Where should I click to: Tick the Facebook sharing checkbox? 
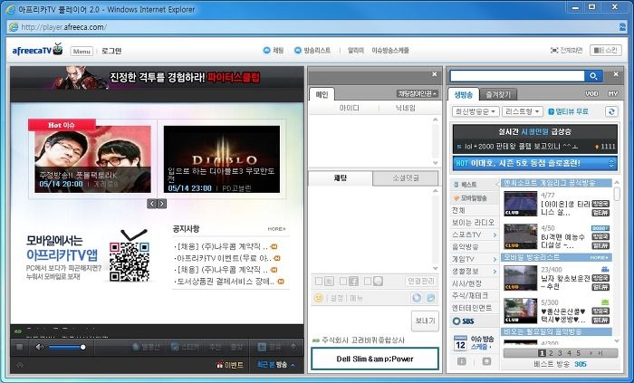343,282
